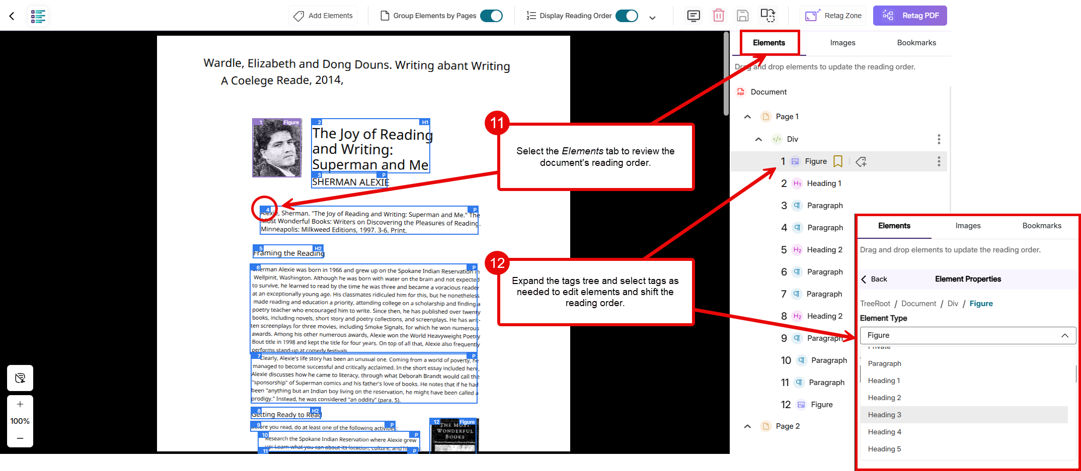Image resolution: width=1081 pixels, height=471 pixels.
Task: Click the zoom in plus button
Action: (x=20, y=404)
